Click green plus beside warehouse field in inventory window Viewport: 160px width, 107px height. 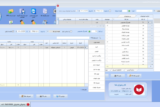(x=129, y=11)
